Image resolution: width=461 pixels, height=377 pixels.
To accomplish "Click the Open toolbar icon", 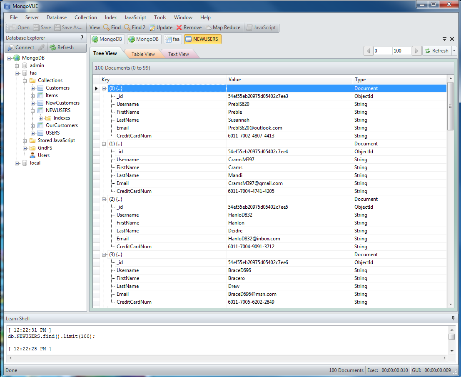I will [x=12, y=27].
